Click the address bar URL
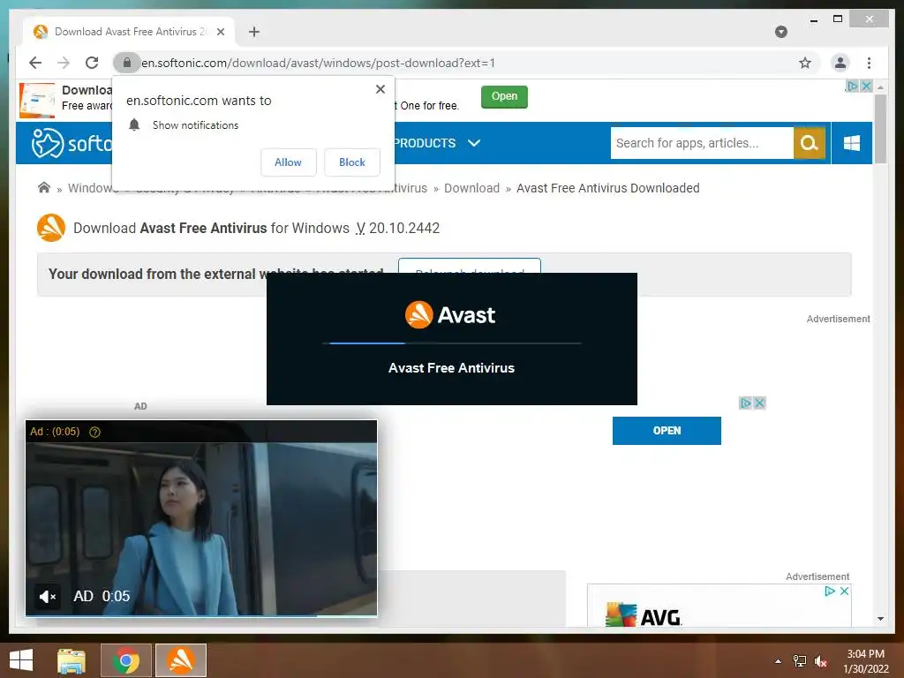This screenshot has height=678, width=904. [318, 63]
